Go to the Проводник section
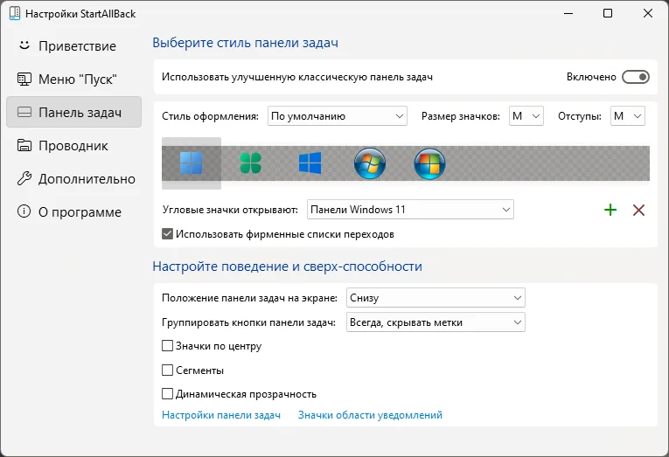669x457 pixels. [x=73, y=145]
